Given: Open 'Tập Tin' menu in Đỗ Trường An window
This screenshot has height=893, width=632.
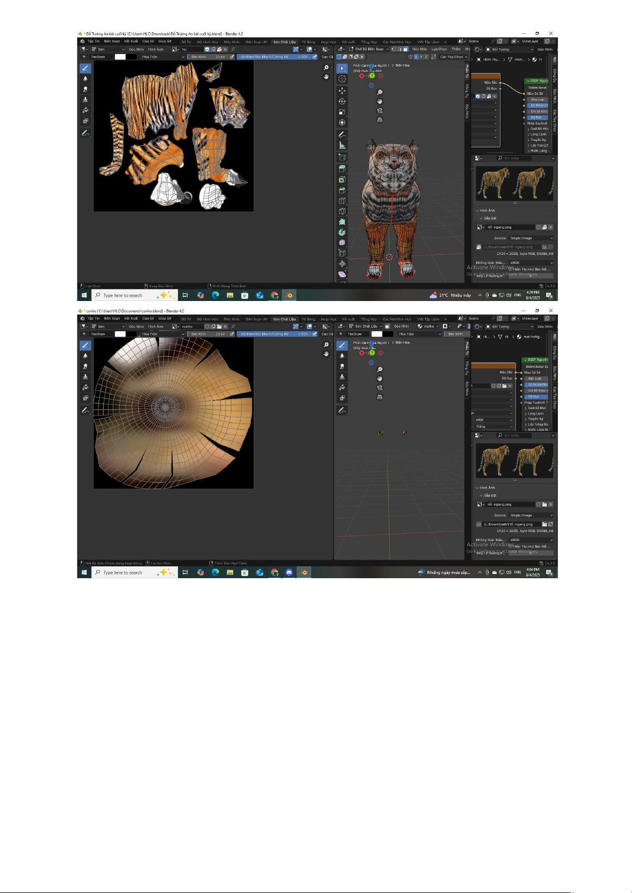Looking at the screenshot, I should [x=93, y=41].
